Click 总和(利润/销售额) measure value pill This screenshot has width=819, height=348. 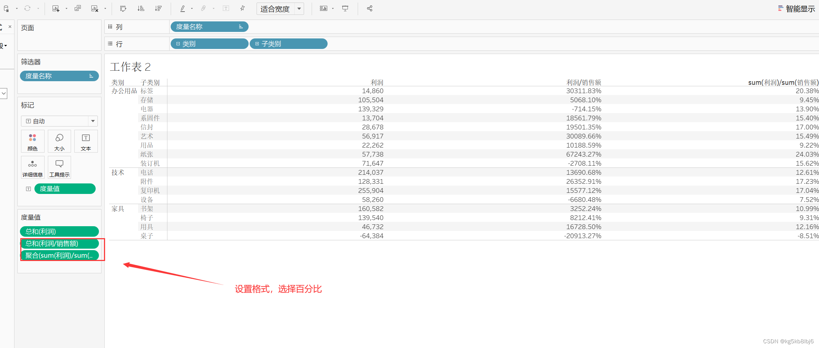(59, 243)
